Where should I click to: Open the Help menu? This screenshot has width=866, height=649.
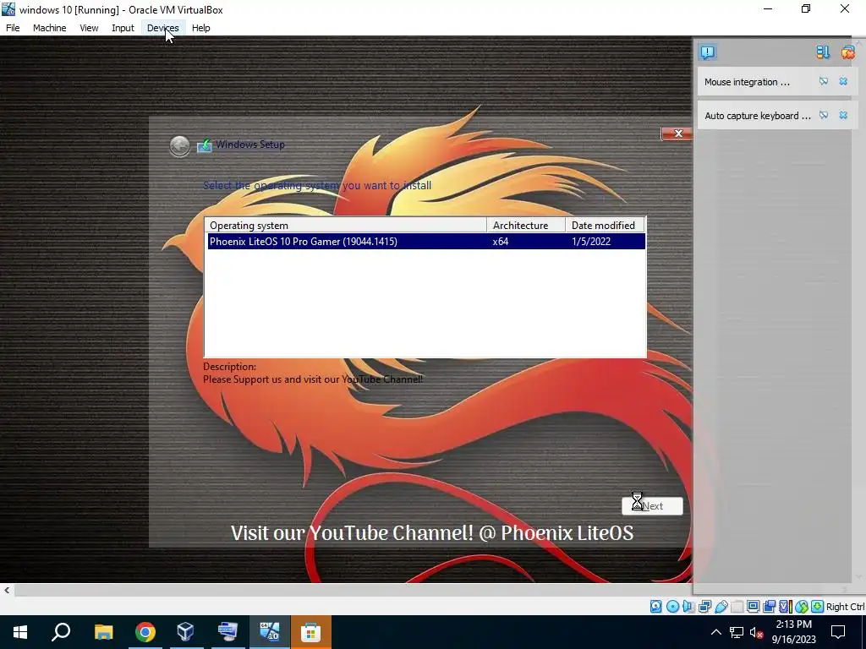(x=201, y=28)
